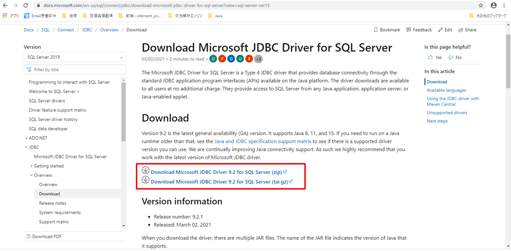511x251 pixels.
Task: Open the Java bookmarks folder
Action: (x=215, y=15)
